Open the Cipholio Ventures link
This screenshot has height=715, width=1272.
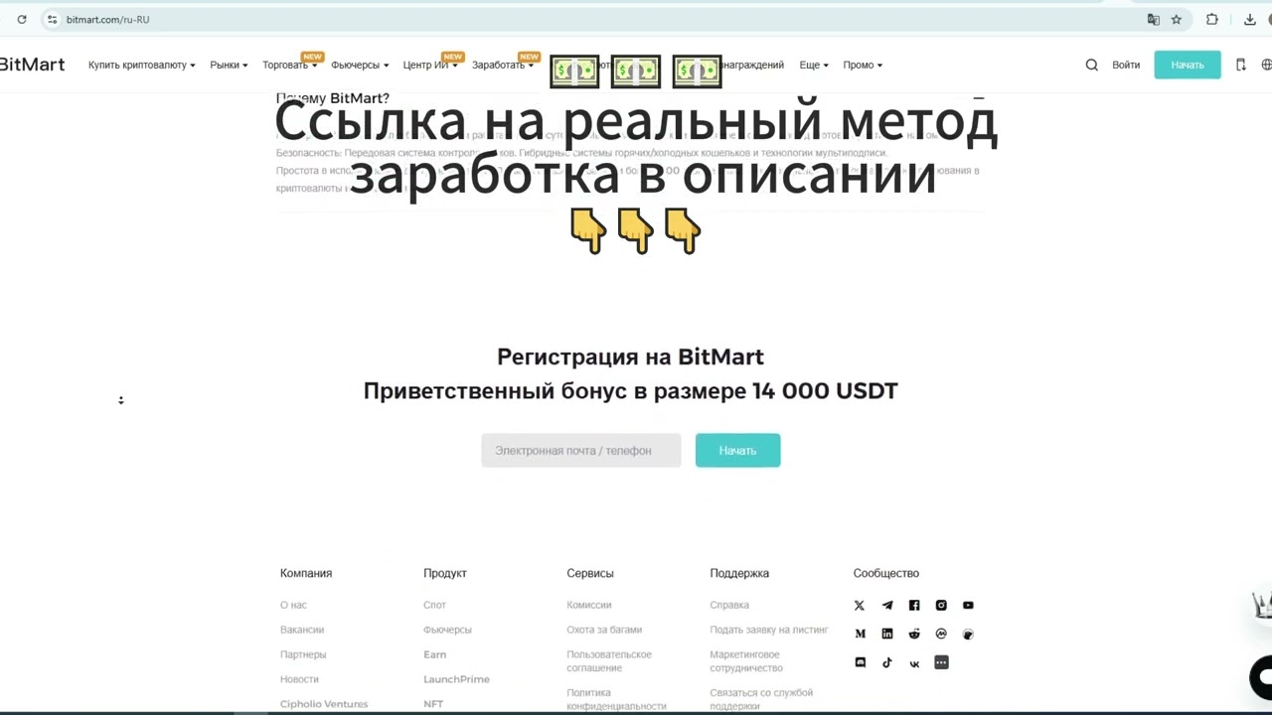tap(324, 704)
